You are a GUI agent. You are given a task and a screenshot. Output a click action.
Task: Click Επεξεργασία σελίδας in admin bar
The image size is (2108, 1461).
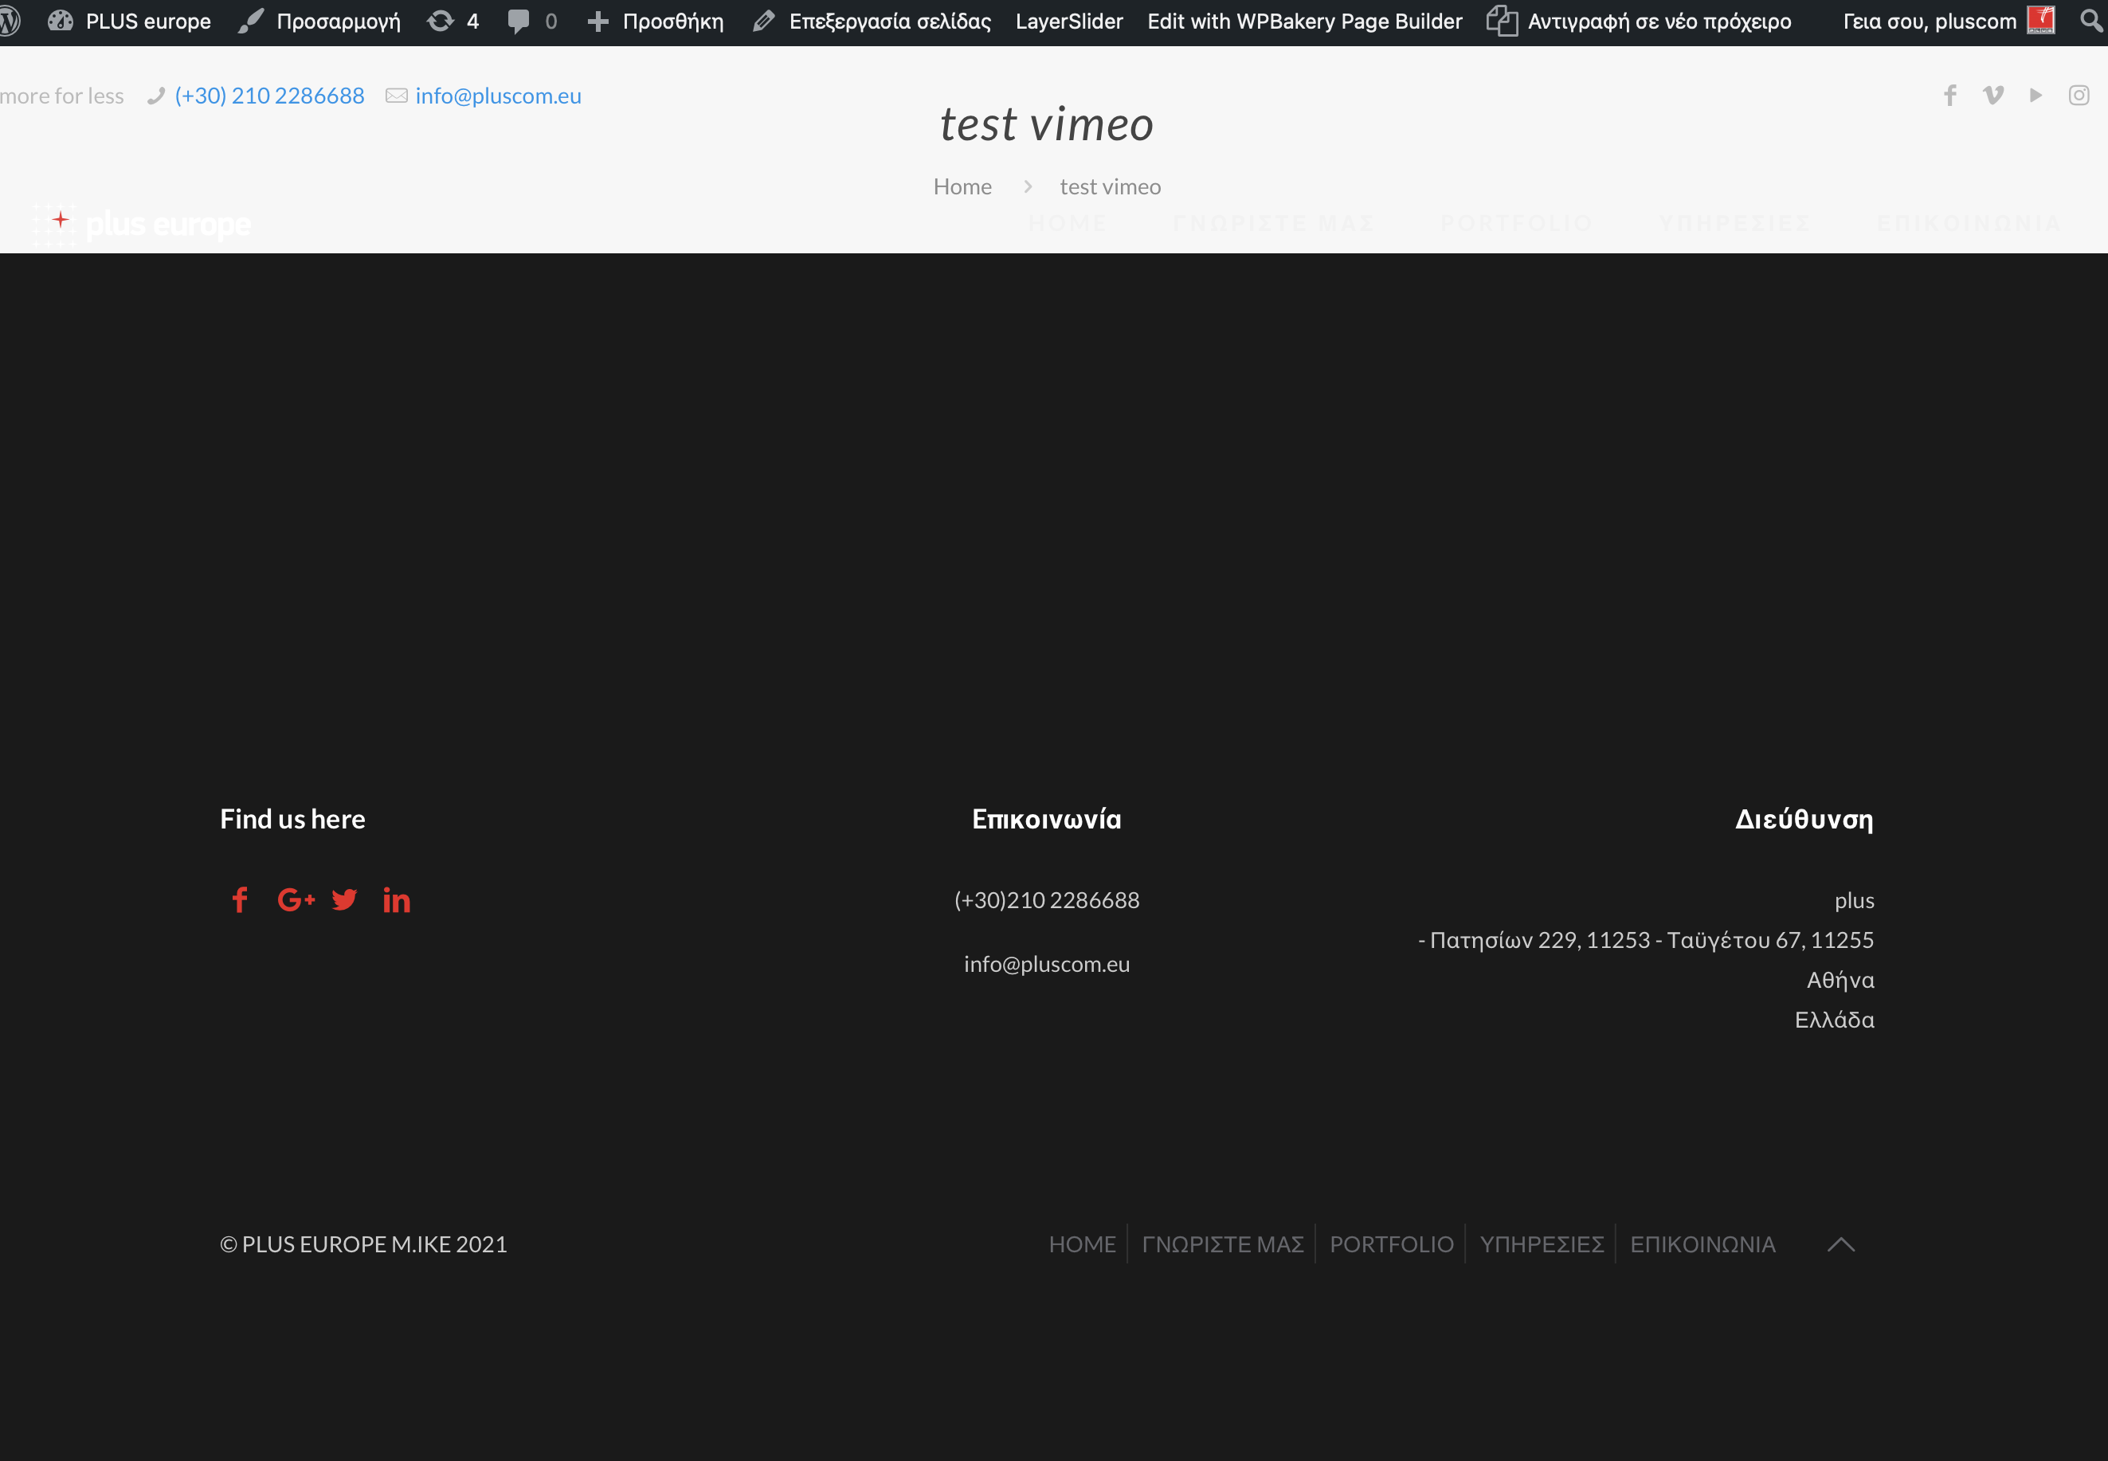(x=872, y=21)
